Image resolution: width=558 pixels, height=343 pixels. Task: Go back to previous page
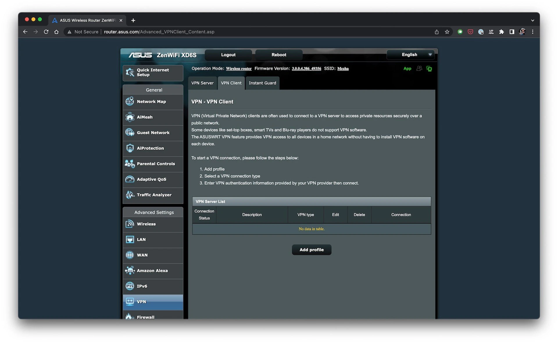click(x=25, y=32)
